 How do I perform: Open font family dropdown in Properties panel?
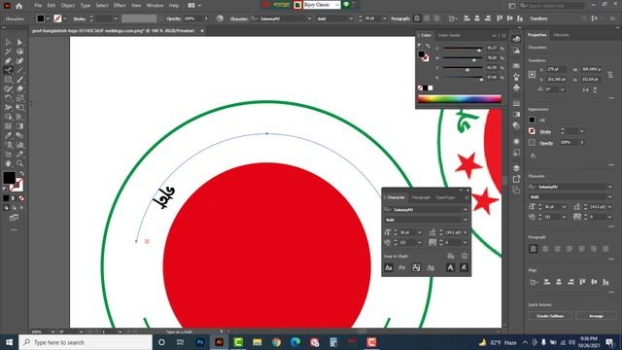tap(609, 187)
